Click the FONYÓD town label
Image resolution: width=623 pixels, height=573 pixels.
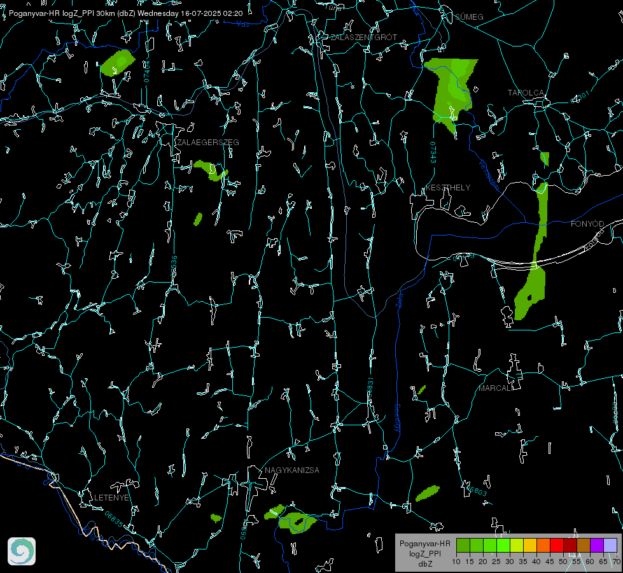[587, 224]
